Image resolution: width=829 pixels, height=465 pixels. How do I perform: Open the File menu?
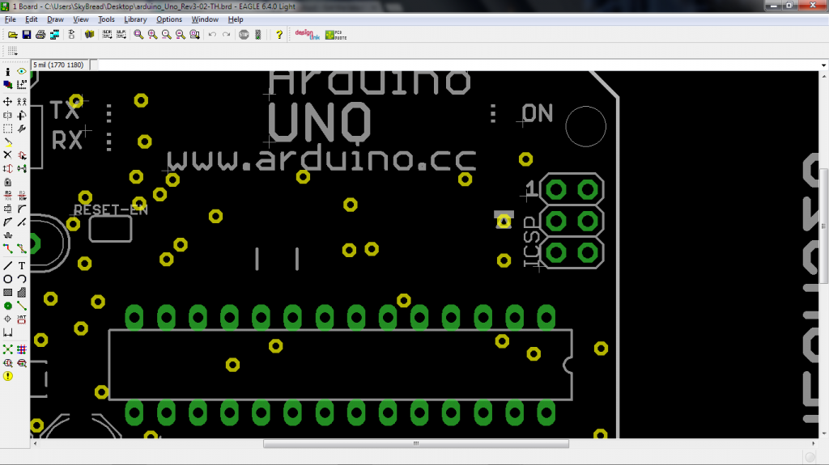[10, 19]
